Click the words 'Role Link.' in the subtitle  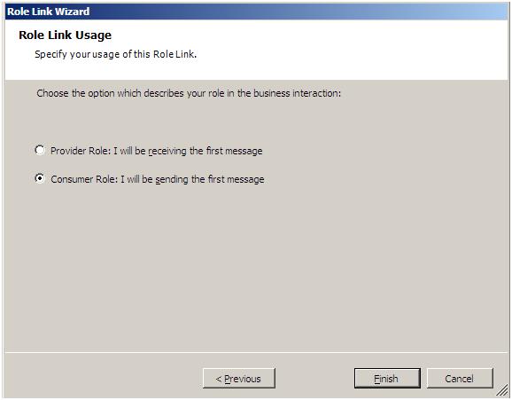[x=175, y=54]
